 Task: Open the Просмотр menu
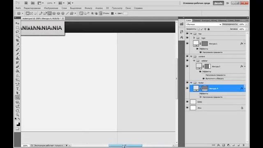click(117, 8)
